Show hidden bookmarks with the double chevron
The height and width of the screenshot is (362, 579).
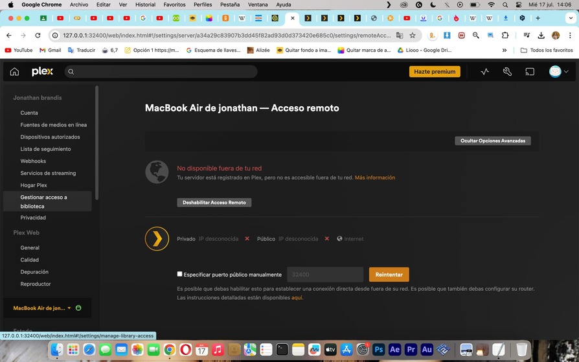coord(505,51)
